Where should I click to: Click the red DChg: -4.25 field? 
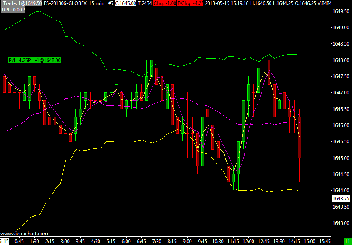click(x=190, y=3)
